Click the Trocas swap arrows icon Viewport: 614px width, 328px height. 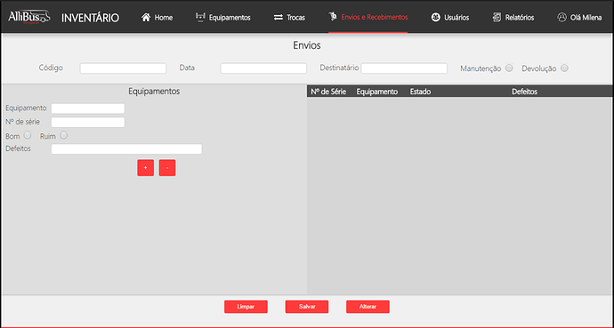pos(279,18)
